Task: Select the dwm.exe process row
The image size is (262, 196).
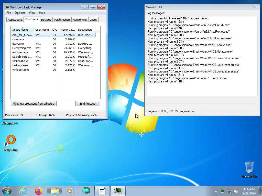Action: click(53, 44)
